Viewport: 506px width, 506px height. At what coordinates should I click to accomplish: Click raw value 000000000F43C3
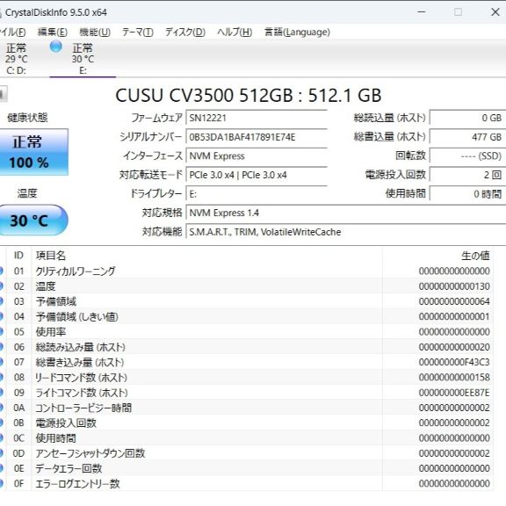pos(454,362)
